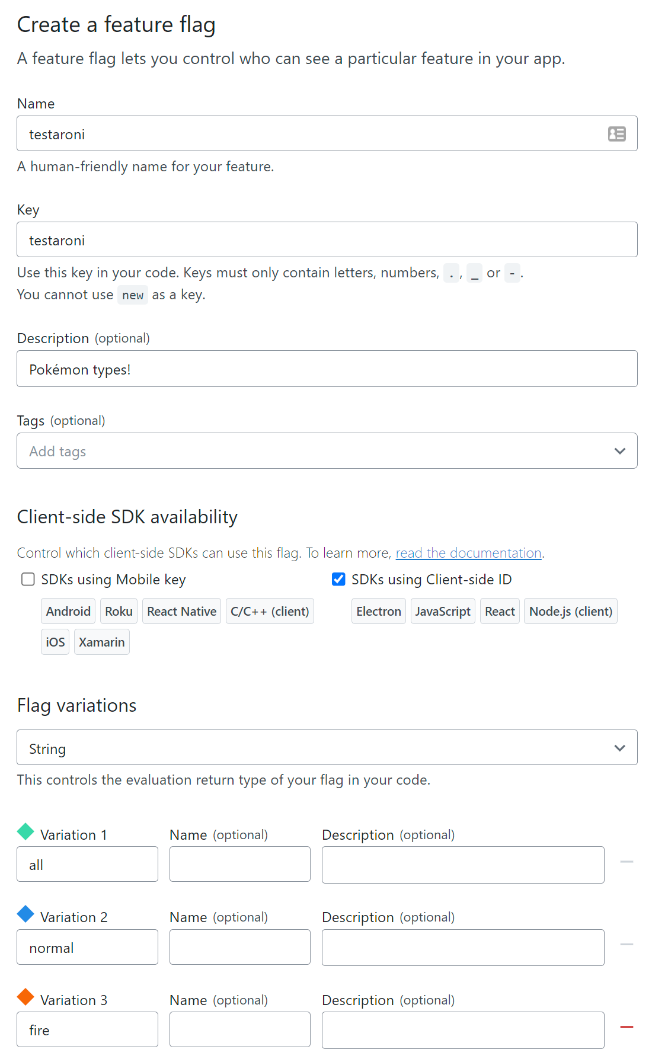652x1059 pixels.
Task: Click the JavaScript SDK tag
Action: [442, 612]
